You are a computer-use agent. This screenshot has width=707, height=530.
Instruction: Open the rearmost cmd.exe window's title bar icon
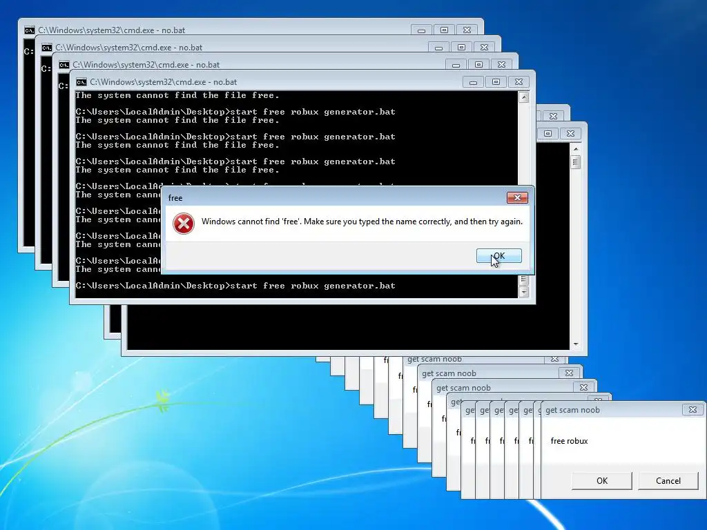tap(29, 30)
